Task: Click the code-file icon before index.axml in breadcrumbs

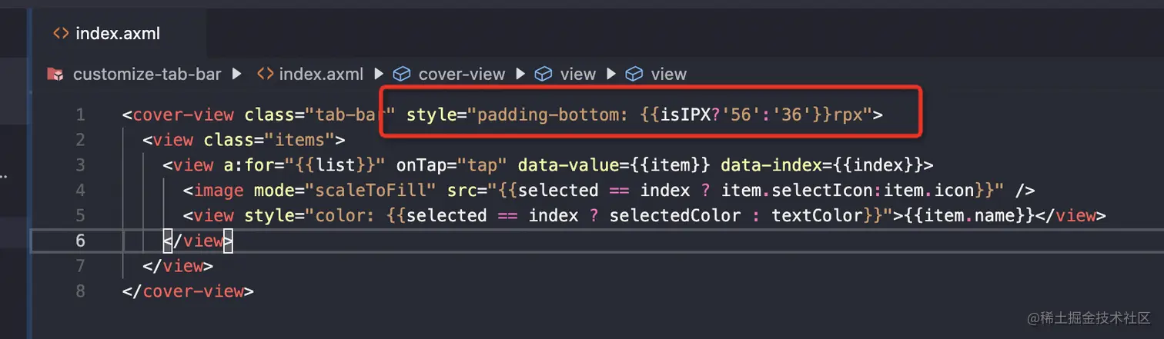Action: click(x=265, y=74)
